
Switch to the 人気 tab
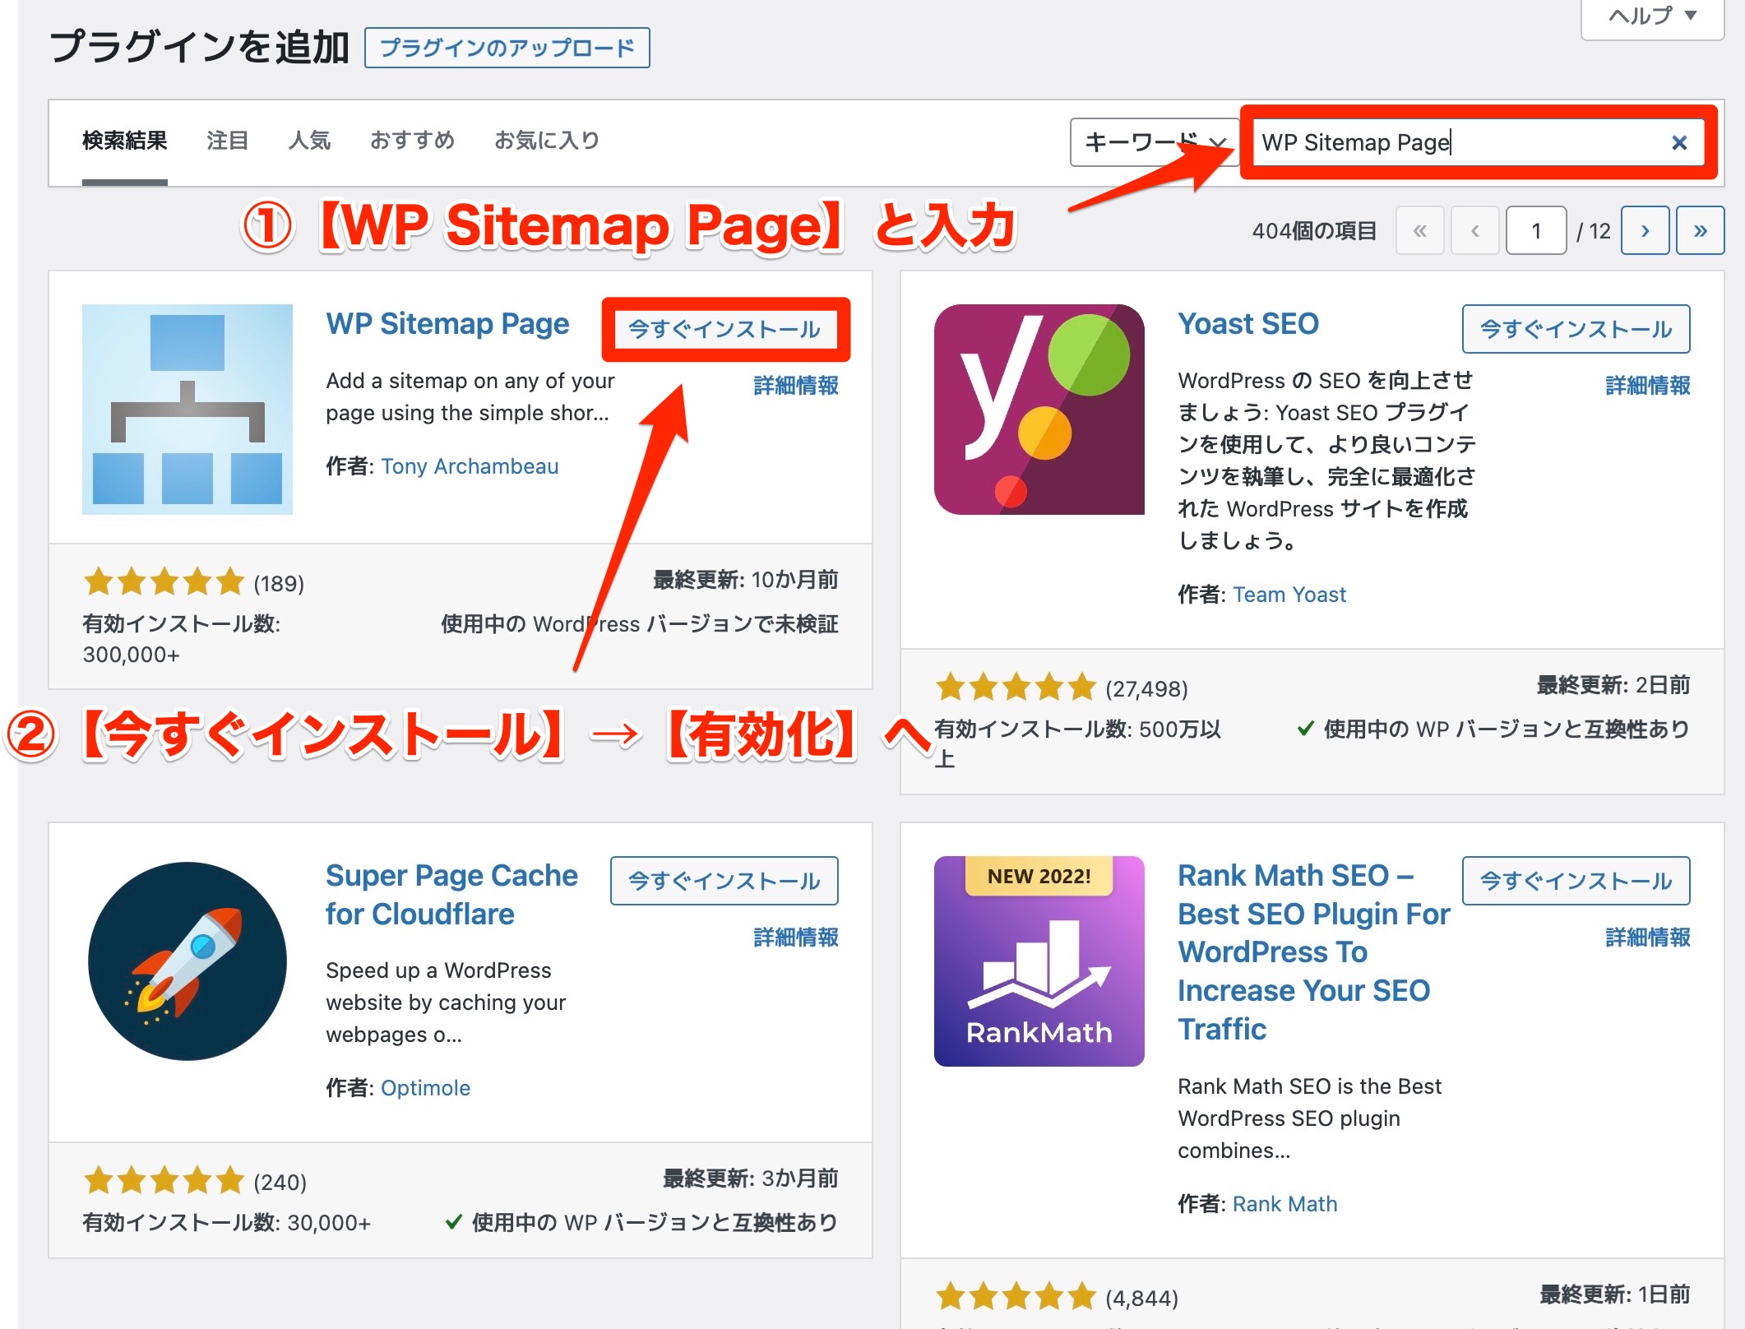309,141
